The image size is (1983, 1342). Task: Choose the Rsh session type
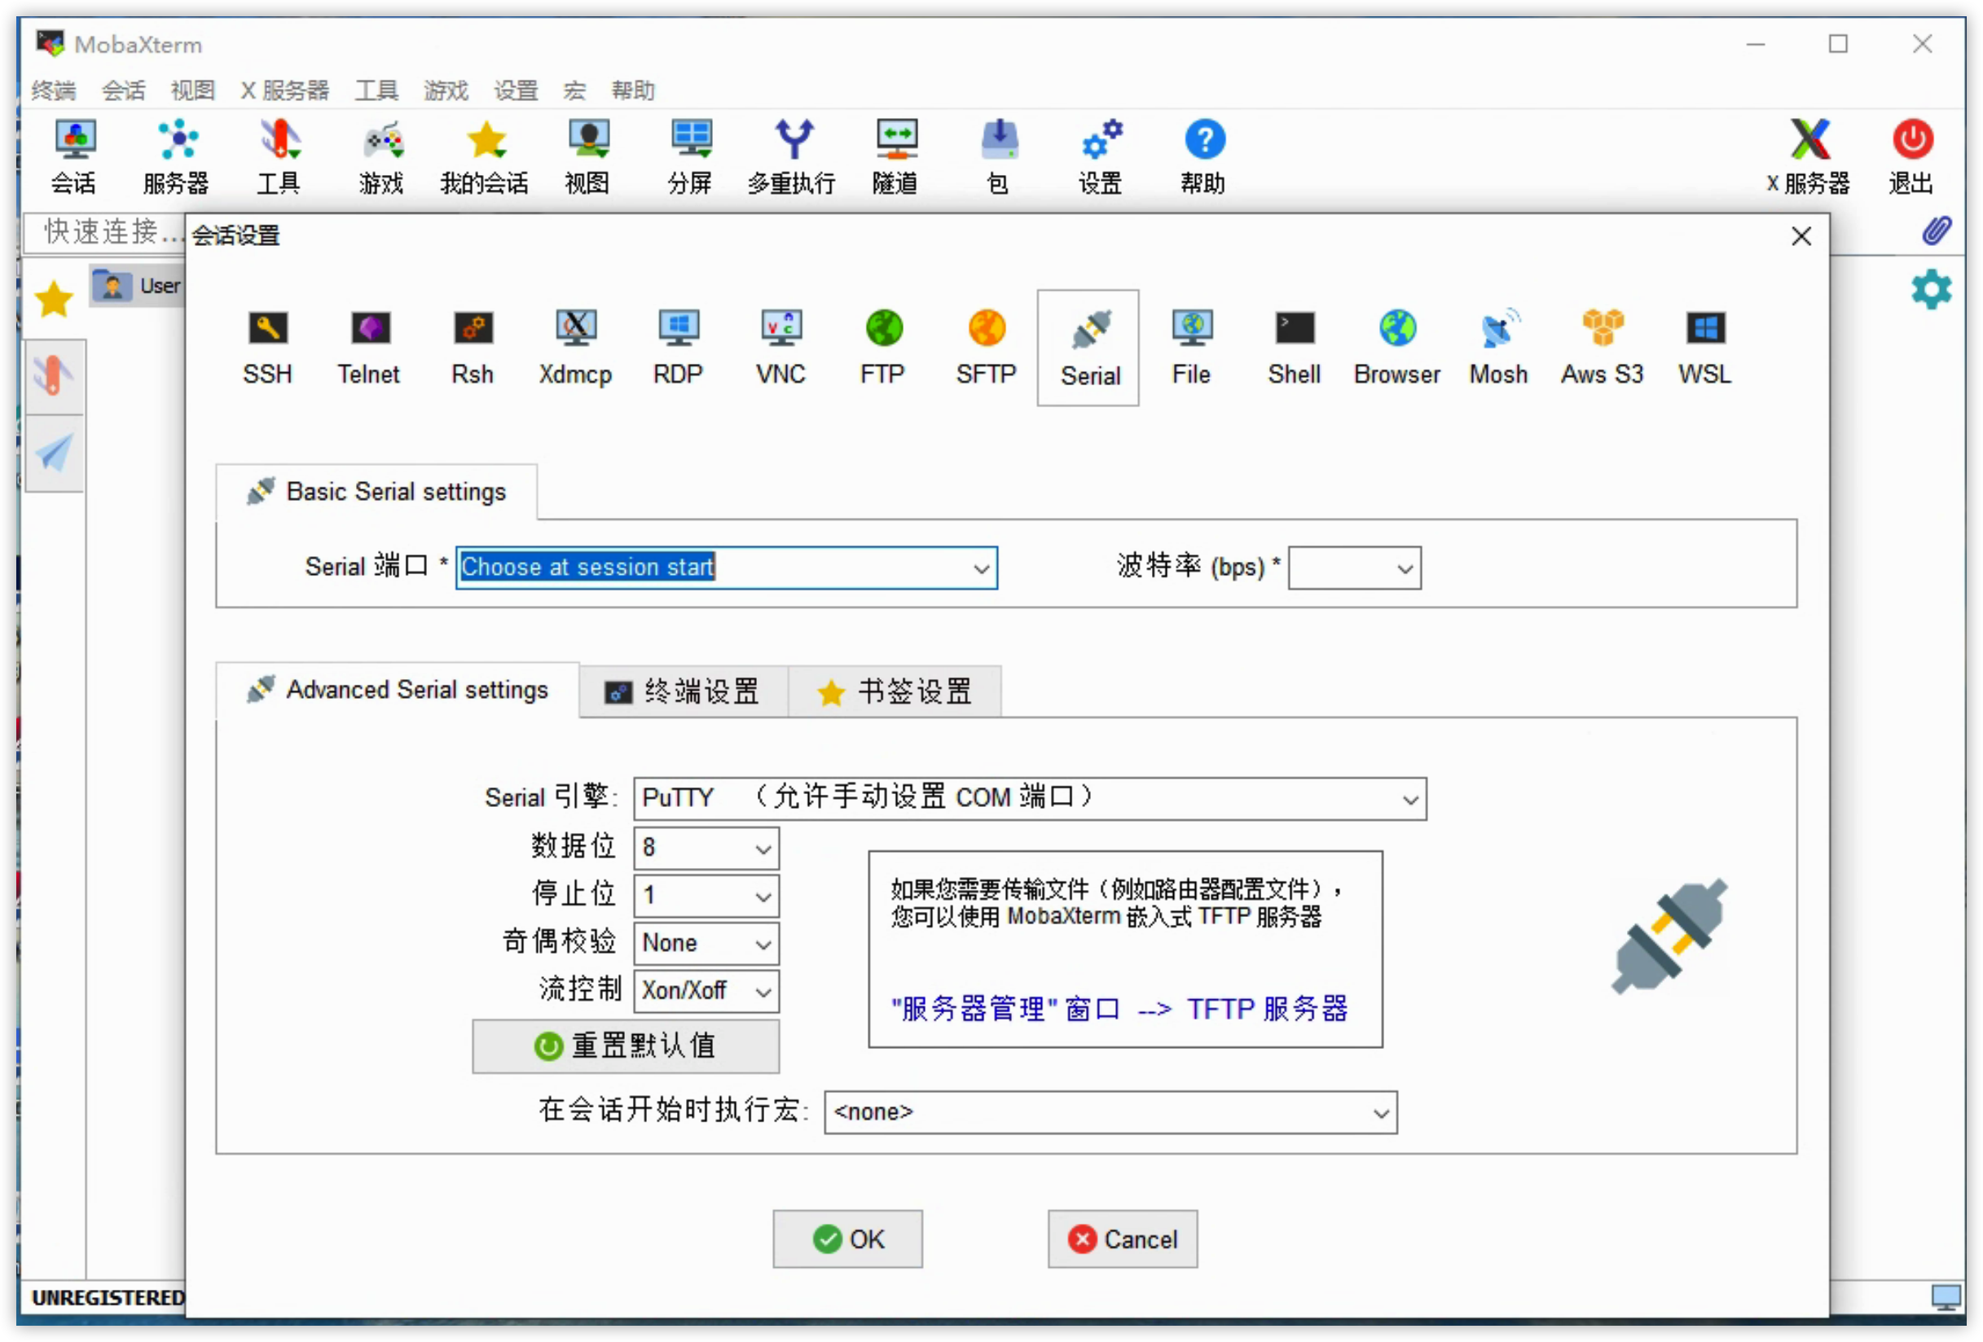tap(473, 348)
